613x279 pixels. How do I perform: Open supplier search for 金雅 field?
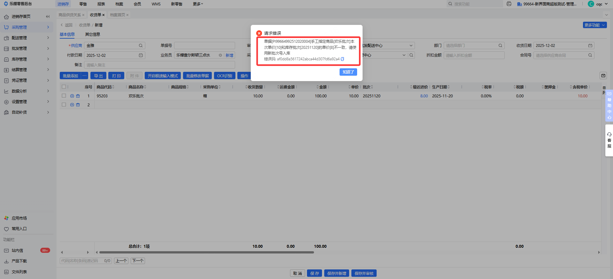point(141,46)
